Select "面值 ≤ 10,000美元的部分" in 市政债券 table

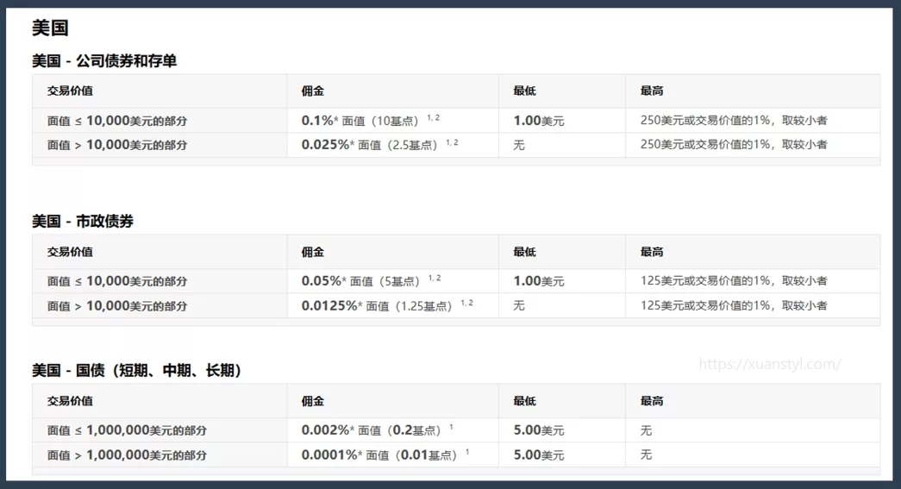(x=117, y=281)
